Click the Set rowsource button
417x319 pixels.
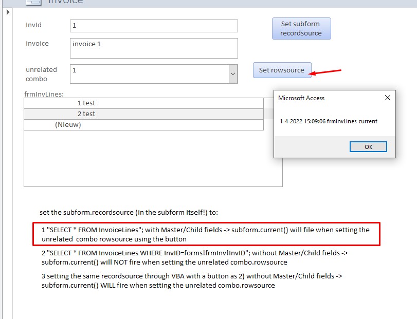282,70
